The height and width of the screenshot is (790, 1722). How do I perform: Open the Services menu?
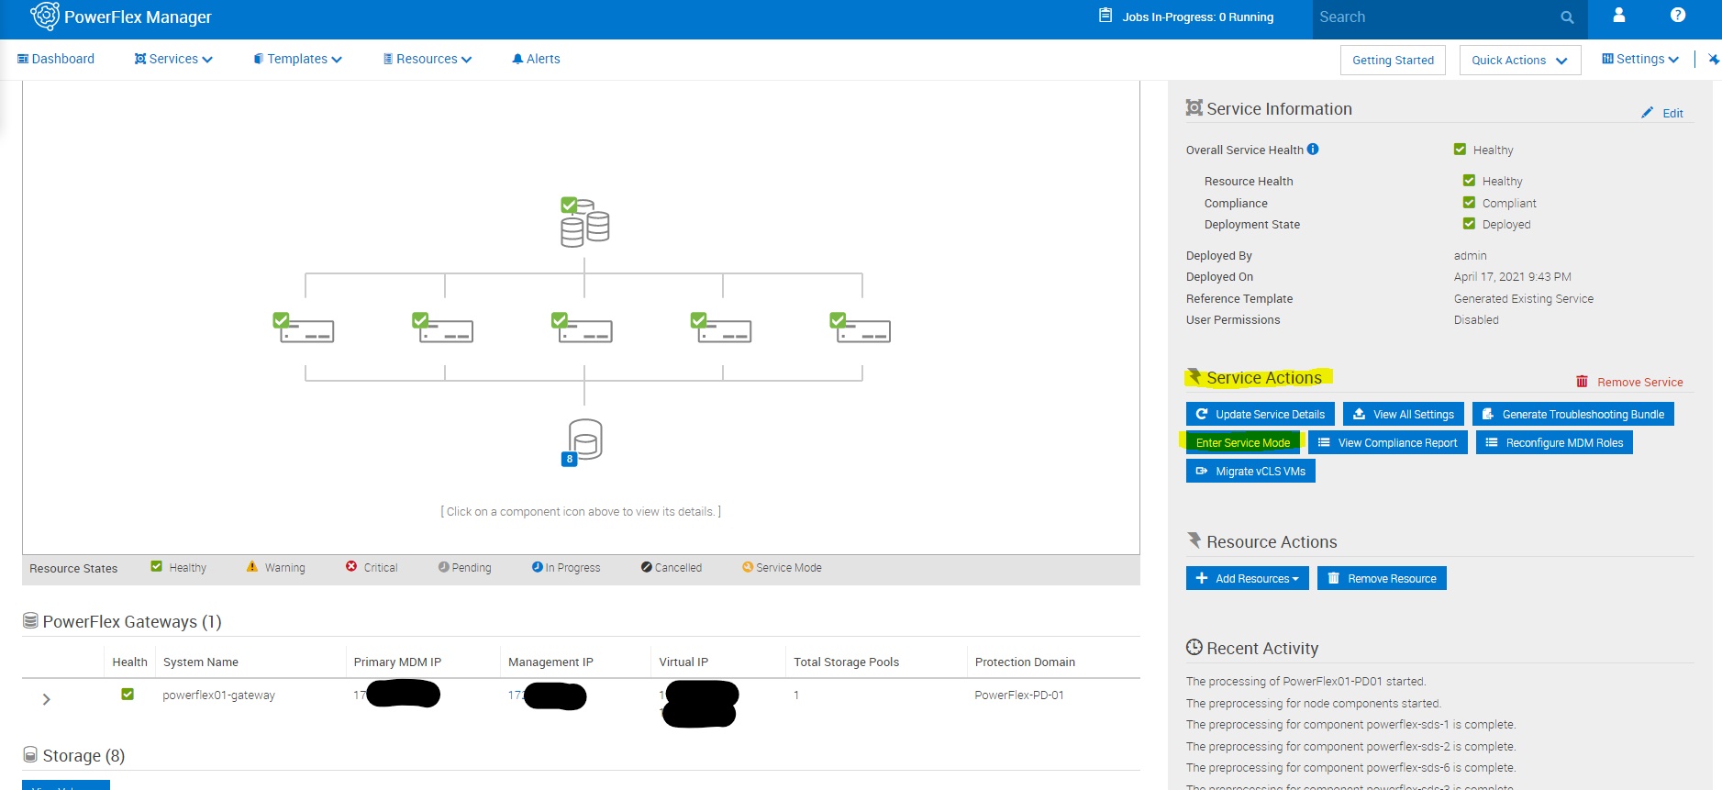point(173,60)
